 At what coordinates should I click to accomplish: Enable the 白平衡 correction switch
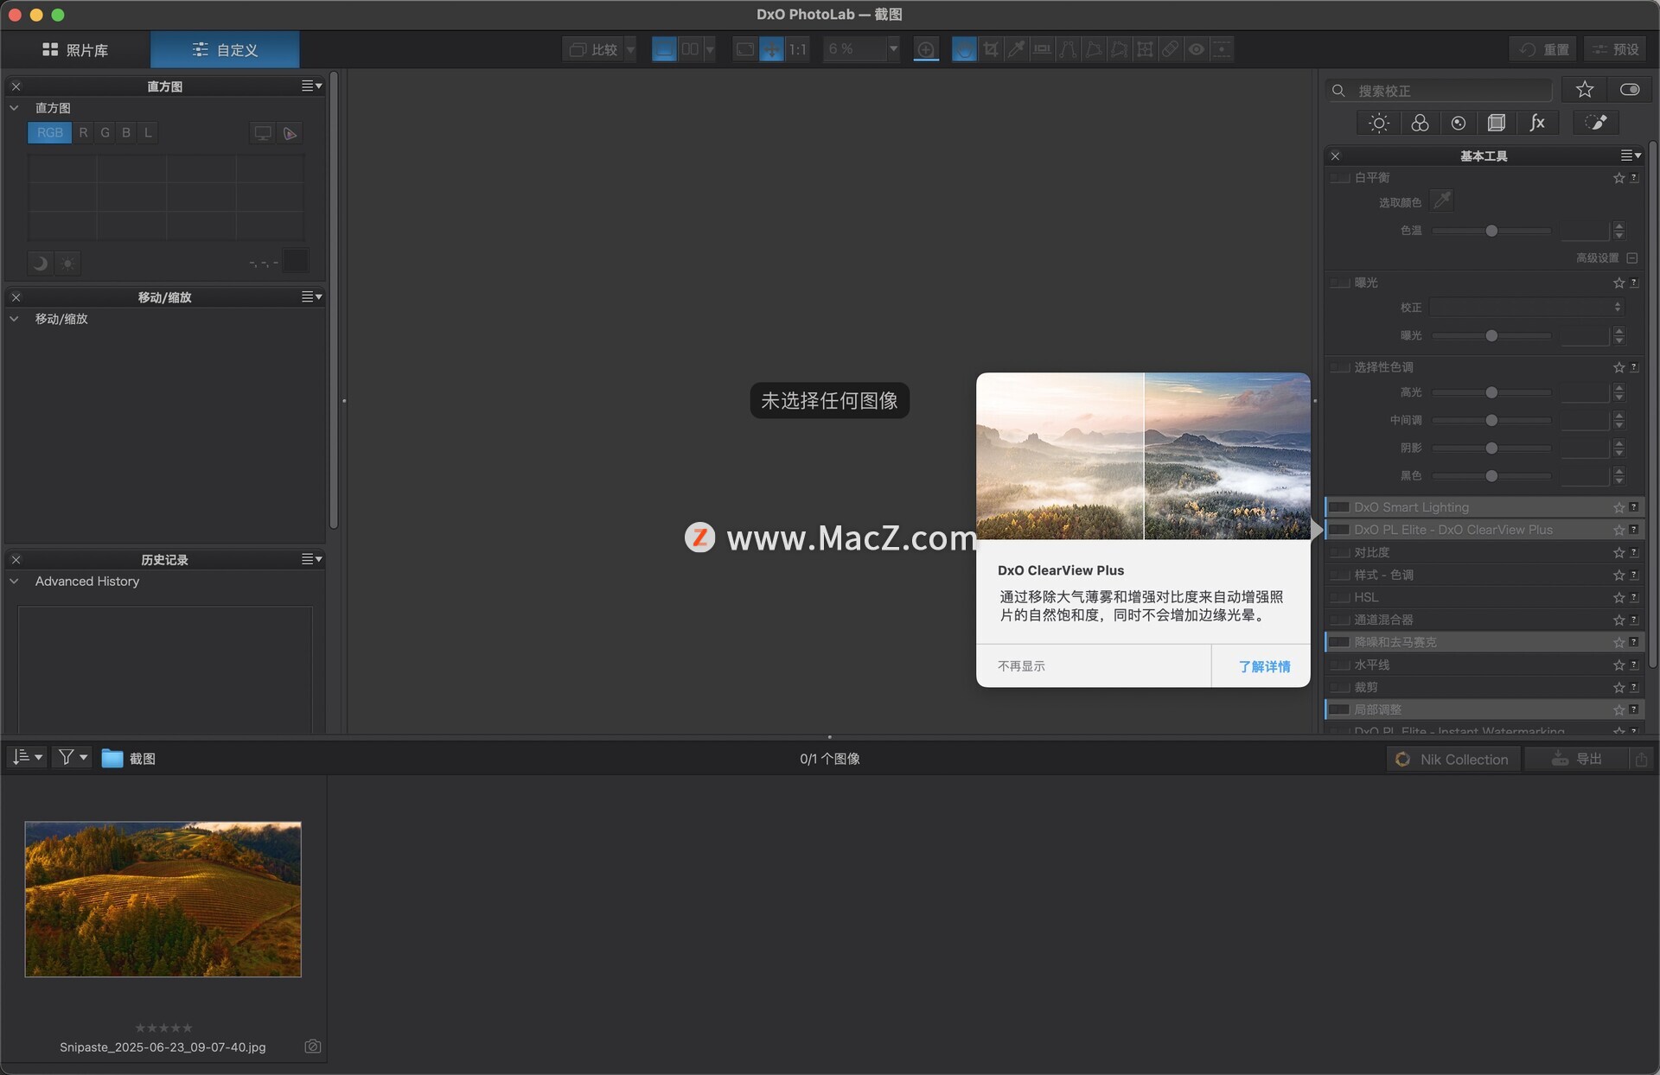coord(1340,178)
